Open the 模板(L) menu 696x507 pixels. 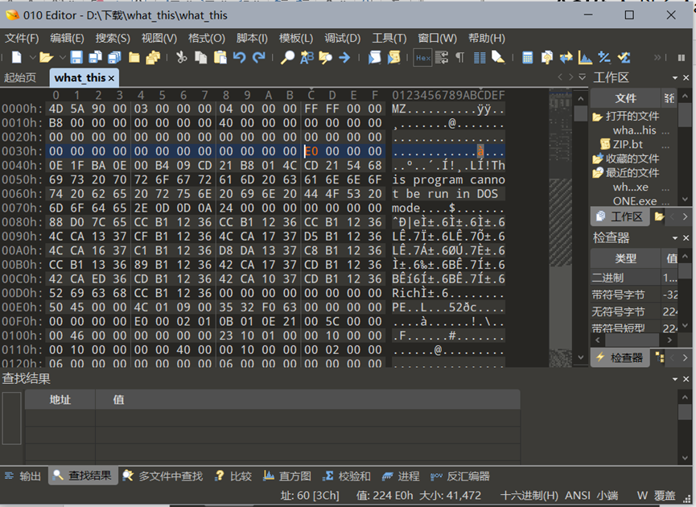(296, 38)
